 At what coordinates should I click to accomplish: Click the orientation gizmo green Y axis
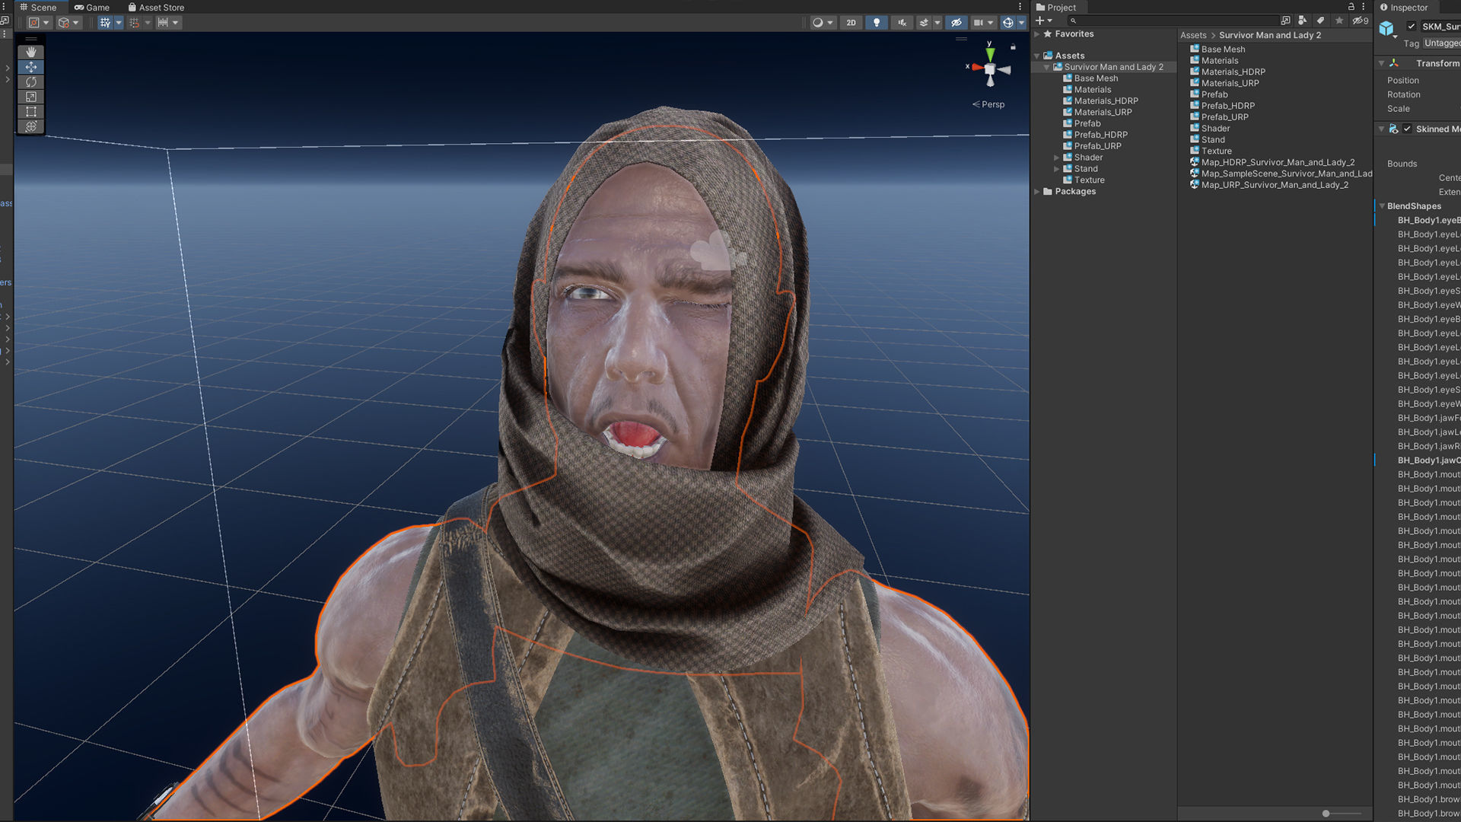[x=990, y=54]
